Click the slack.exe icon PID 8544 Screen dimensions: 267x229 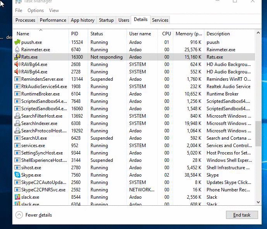pos(17,197)
